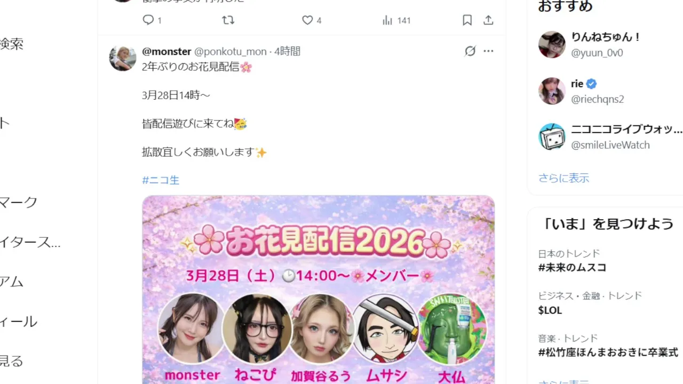Open the three-dot more menu on monster's post
This screenshot has width=683, height=384.
pyautogui.click(x=488, y=51)
